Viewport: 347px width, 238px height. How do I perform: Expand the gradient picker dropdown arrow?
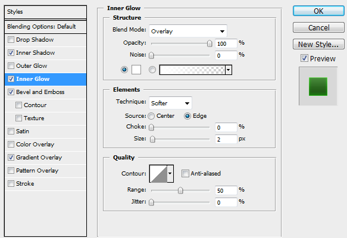tap(229, 70)
